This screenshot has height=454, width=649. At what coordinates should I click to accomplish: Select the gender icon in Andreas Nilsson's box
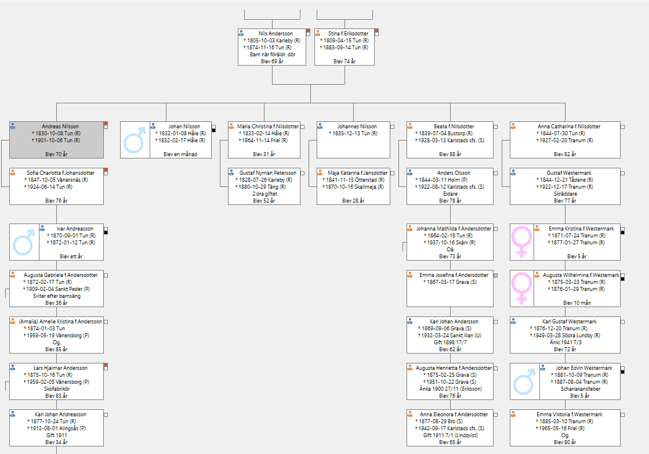click(13, 125)
